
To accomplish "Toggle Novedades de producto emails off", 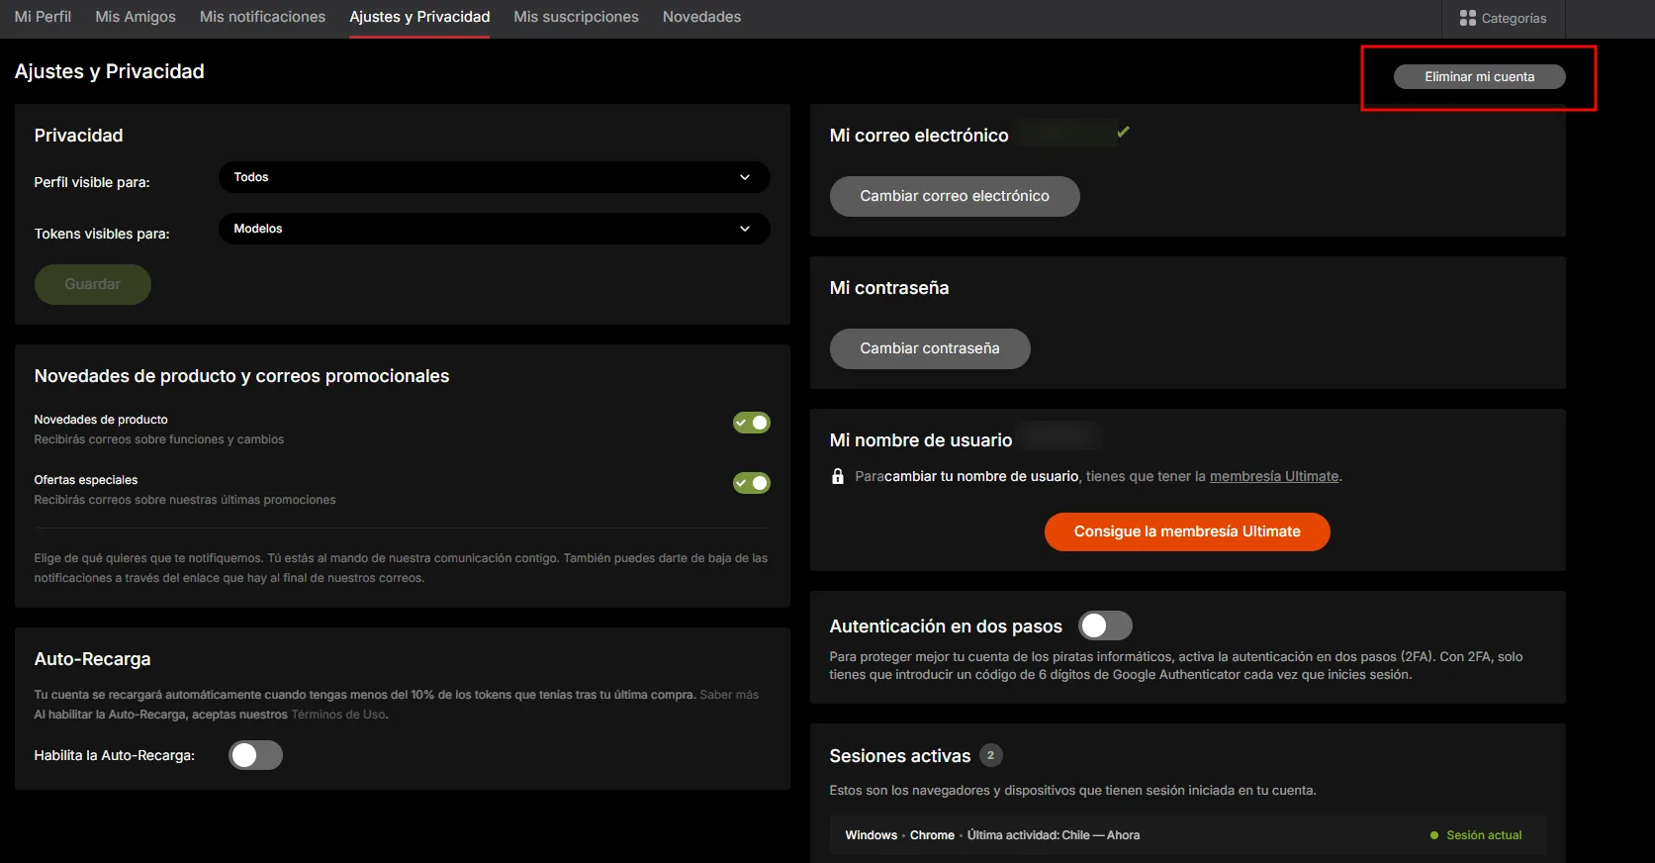I will 751,423.
